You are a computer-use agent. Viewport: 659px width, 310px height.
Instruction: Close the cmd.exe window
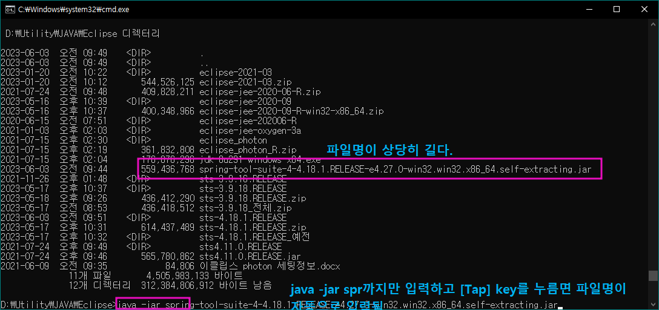click(x=643, y=9)
